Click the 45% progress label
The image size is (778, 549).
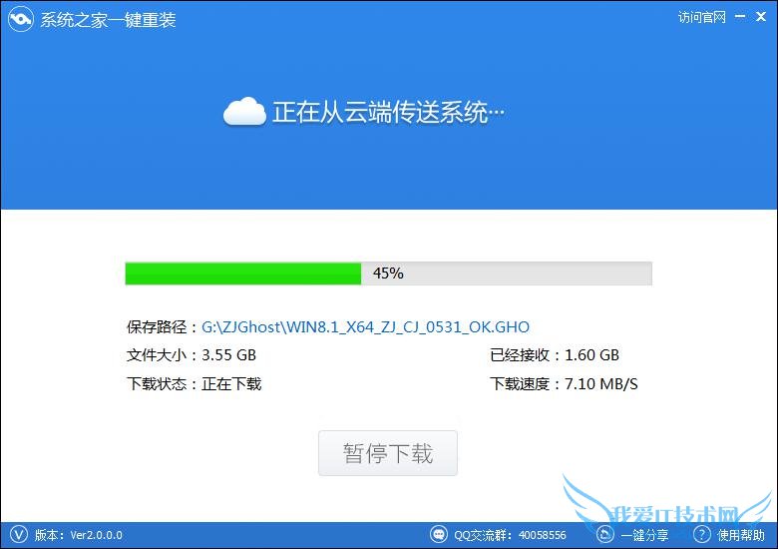pyautogui.click(x=388, y=274)
